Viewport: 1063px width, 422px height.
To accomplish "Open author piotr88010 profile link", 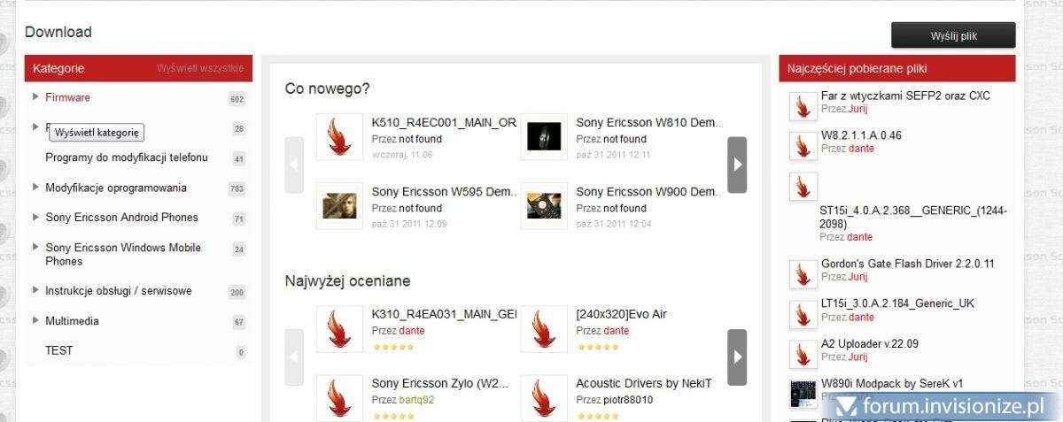I will click(x=628, y=400).
